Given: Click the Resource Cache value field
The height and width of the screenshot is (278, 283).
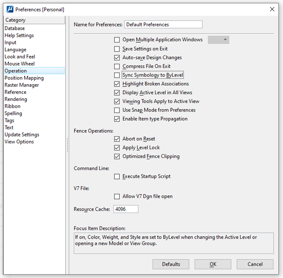Looking at the screenshot, I should pyautogui.click(x=126, y=209).
